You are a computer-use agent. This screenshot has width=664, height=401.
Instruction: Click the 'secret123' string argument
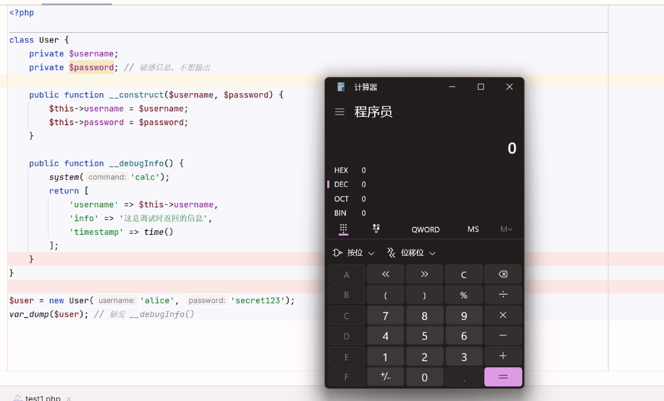(258, 301)
